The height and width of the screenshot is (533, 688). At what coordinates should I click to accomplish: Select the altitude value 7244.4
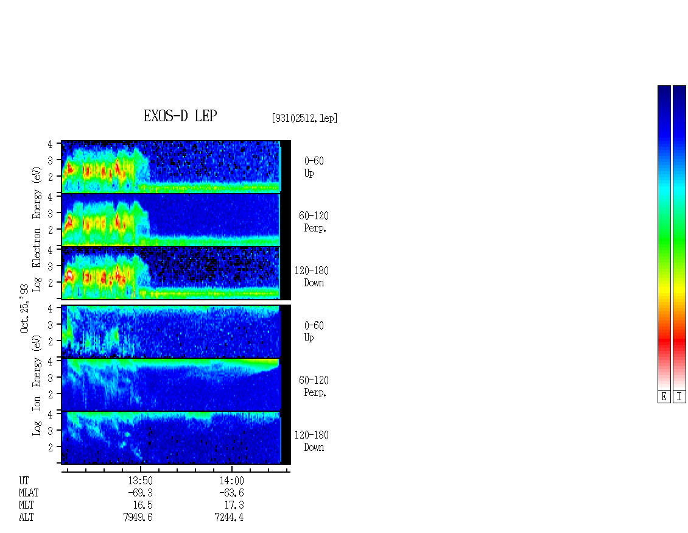click(229, 517)
